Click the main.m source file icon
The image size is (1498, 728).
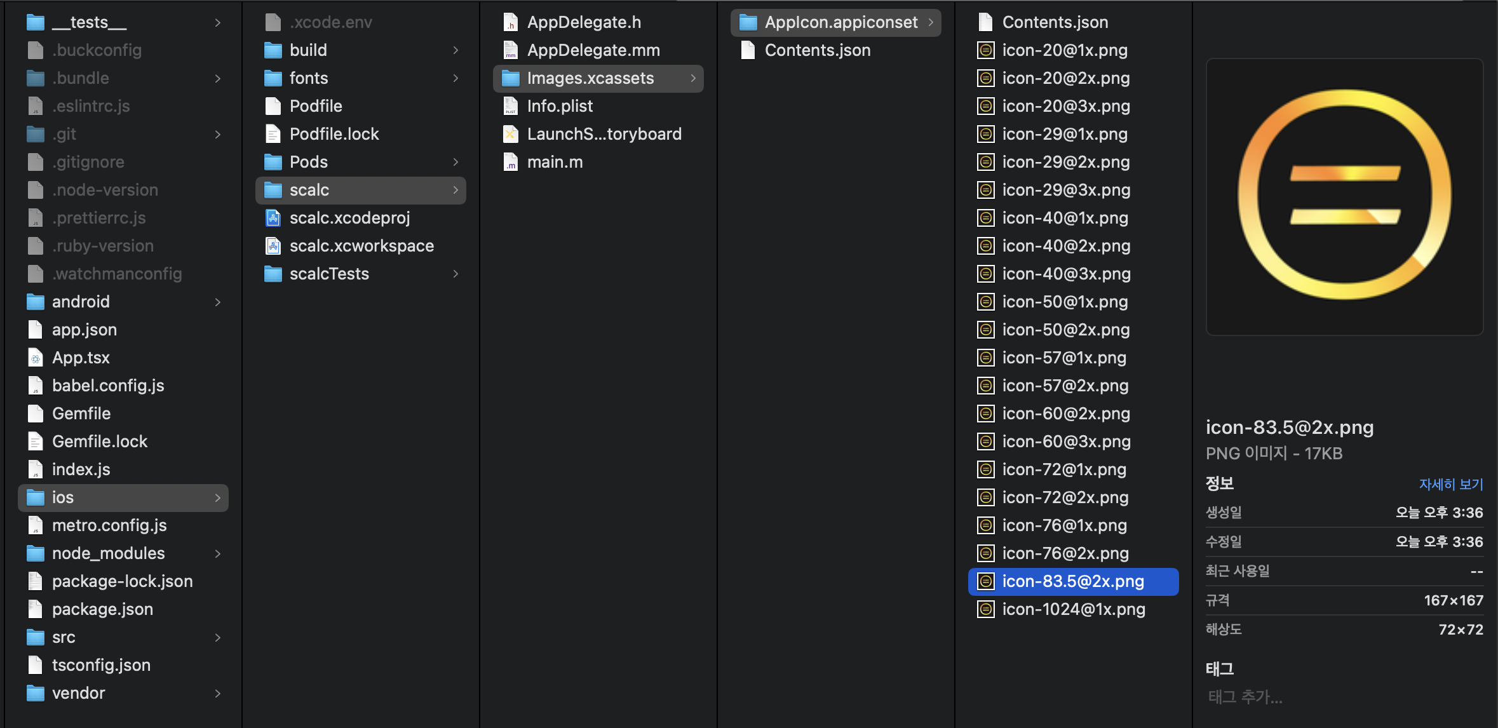511,162
